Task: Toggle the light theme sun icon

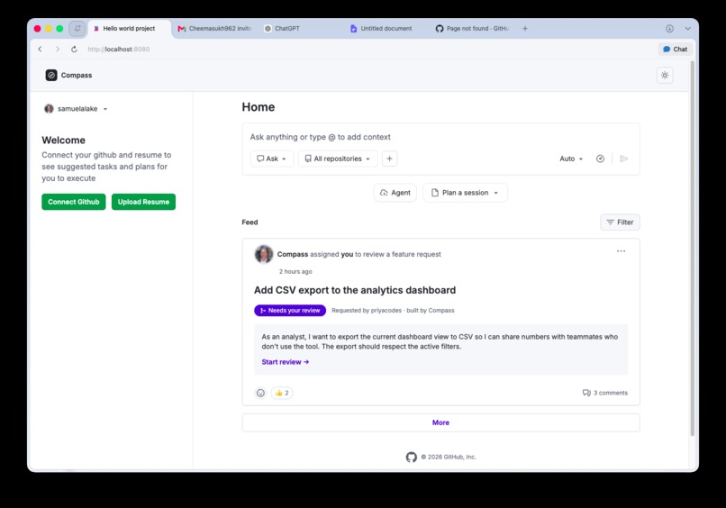Action: (x=665, y=75)
